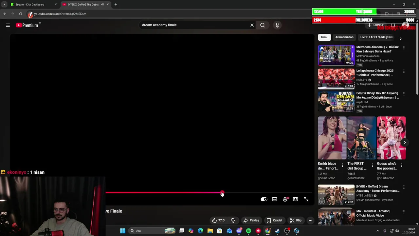This screenshot has width=419, height=236.
Task: Toggle autoplay switch in the player
Action: 264,199
